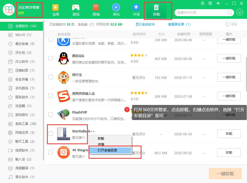The height and width of the screenshot is (183, 247).
Task: Open the 宝库 software library tab
Action: click(x=56, y=10)
